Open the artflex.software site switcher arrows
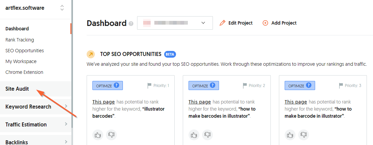373x145 pixels. coord(62,8)
